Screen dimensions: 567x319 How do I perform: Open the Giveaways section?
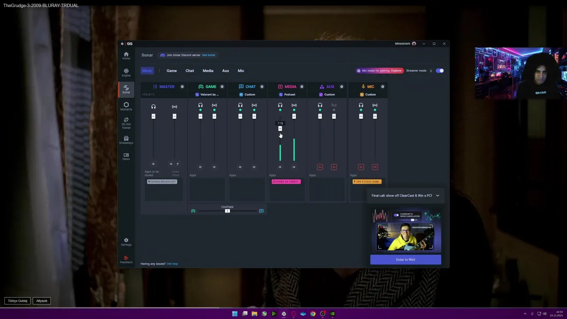(x=126, y=140)
